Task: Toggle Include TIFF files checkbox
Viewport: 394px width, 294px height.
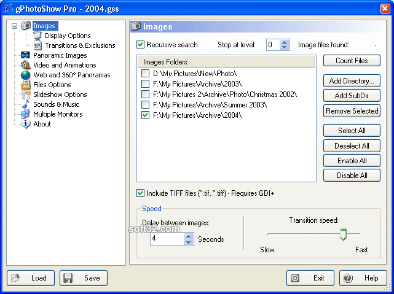Action: pyautogui.click(x=140, y=193)
